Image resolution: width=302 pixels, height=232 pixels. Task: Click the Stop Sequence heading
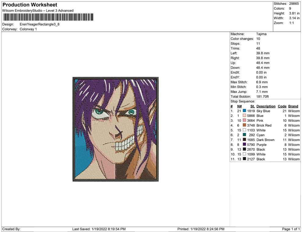243,101
